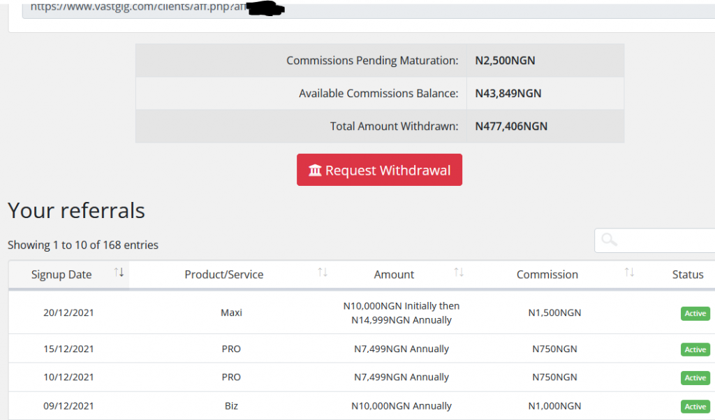The image size is (715, 420).
Task: Sort by Product/Service arrows icon
Action: pos(322,273)
